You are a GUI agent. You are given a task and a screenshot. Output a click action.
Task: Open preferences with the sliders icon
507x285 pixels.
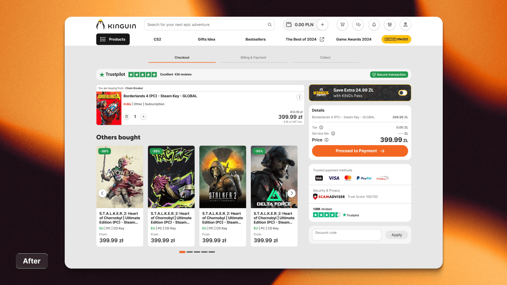click(389, 25)
